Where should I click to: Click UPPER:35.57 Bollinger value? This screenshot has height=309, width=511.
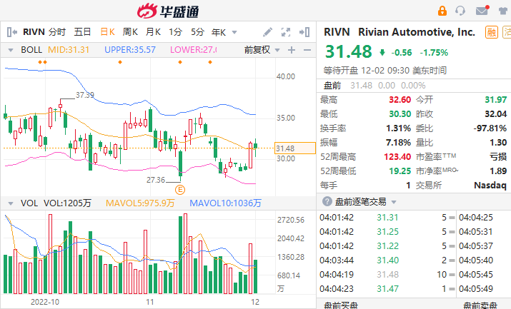coord(129,50)
